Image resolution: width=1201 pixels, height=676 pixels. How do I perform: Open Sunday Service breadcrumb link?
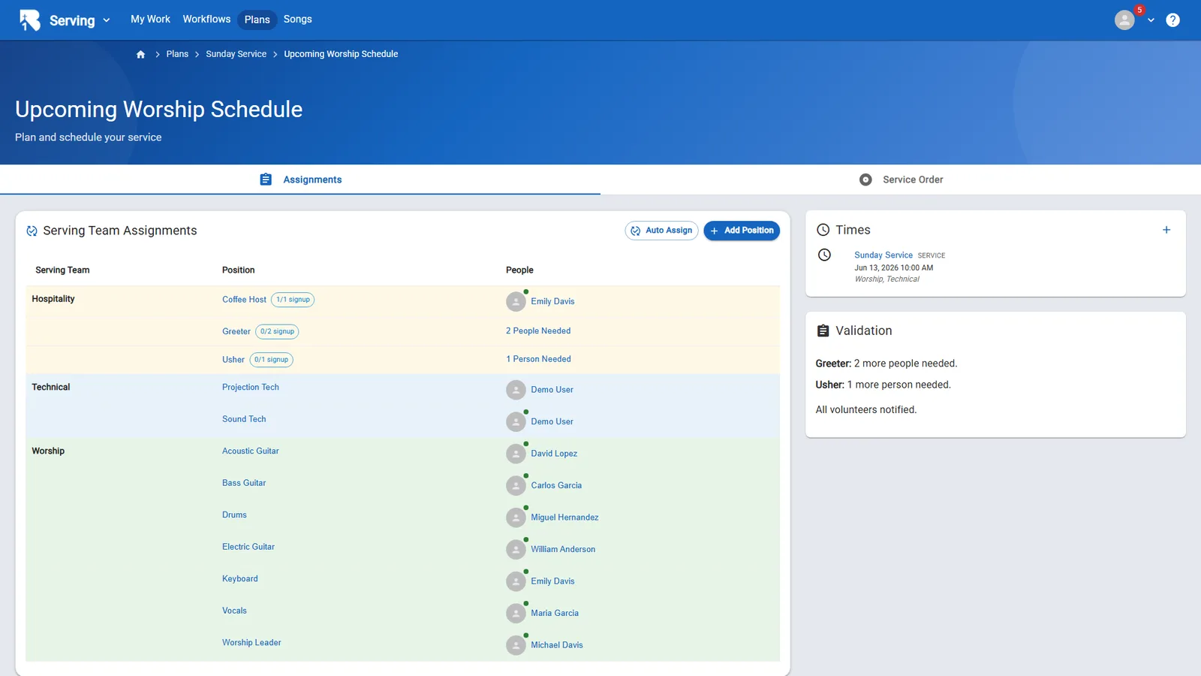pos(236,54)
